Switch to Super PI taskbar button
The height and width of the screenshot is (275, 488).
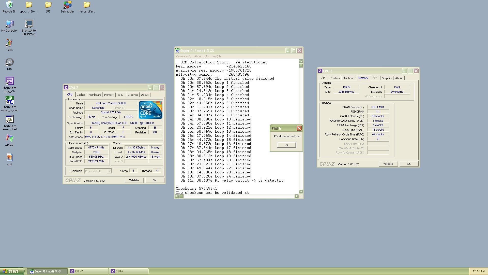coord(47,271)
